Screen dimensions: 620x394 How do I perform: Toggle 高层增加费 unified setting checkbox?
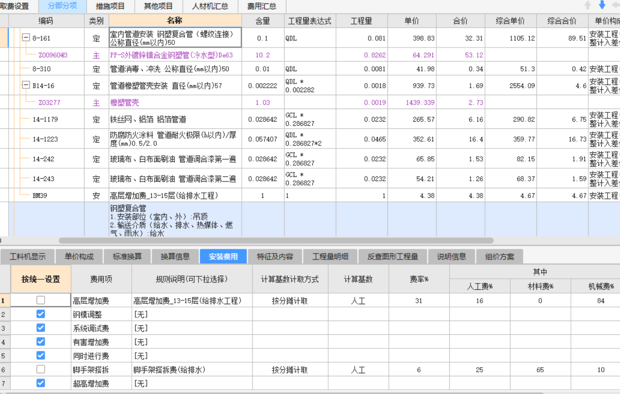tap(41, 300)
